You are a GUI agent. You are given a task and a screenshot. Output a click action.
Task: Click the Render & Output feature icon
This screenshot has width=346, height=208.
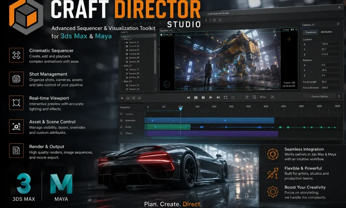[x=16, y=150]
